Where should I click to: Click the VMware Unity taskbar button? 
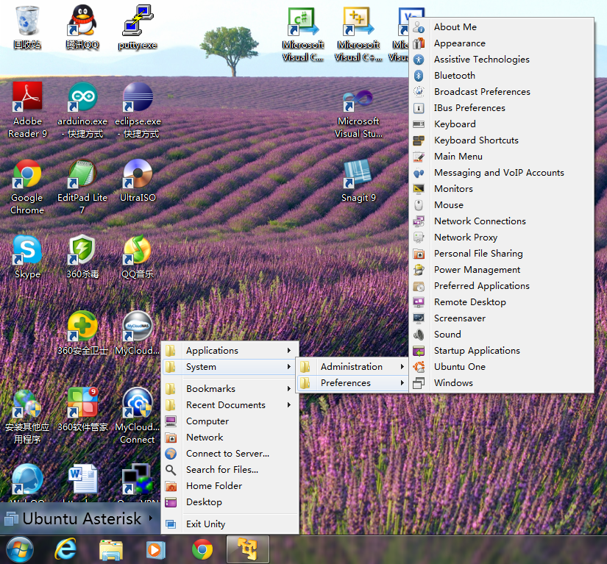coord(247,549)
